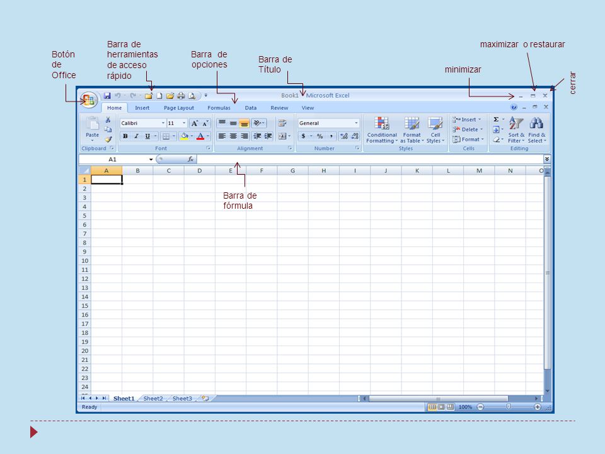The height and width of the screenshot is (454, 605).
Task: Toggle Underline formatting
Action: tap(147, 136)
